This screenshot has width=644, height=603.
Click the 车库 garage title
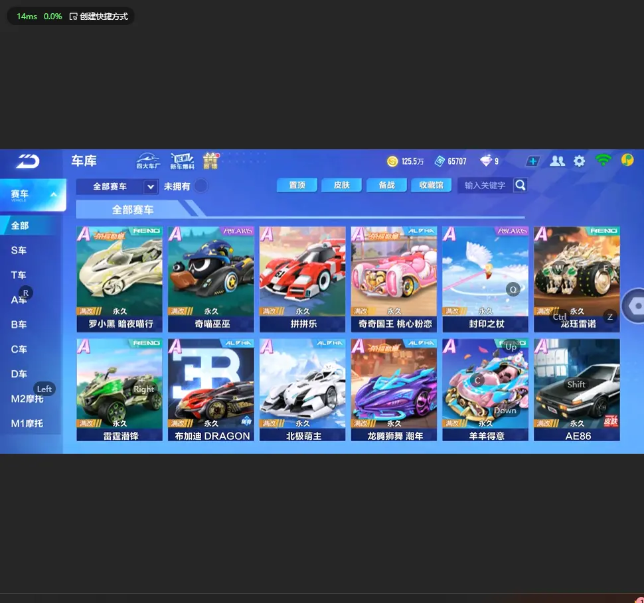(x=84, y=161)
